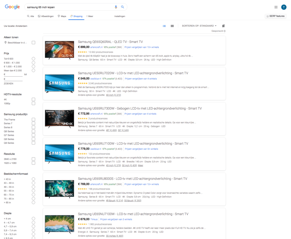Click UE65RU7300W UHD 4K thumbnail

(59, 119)
